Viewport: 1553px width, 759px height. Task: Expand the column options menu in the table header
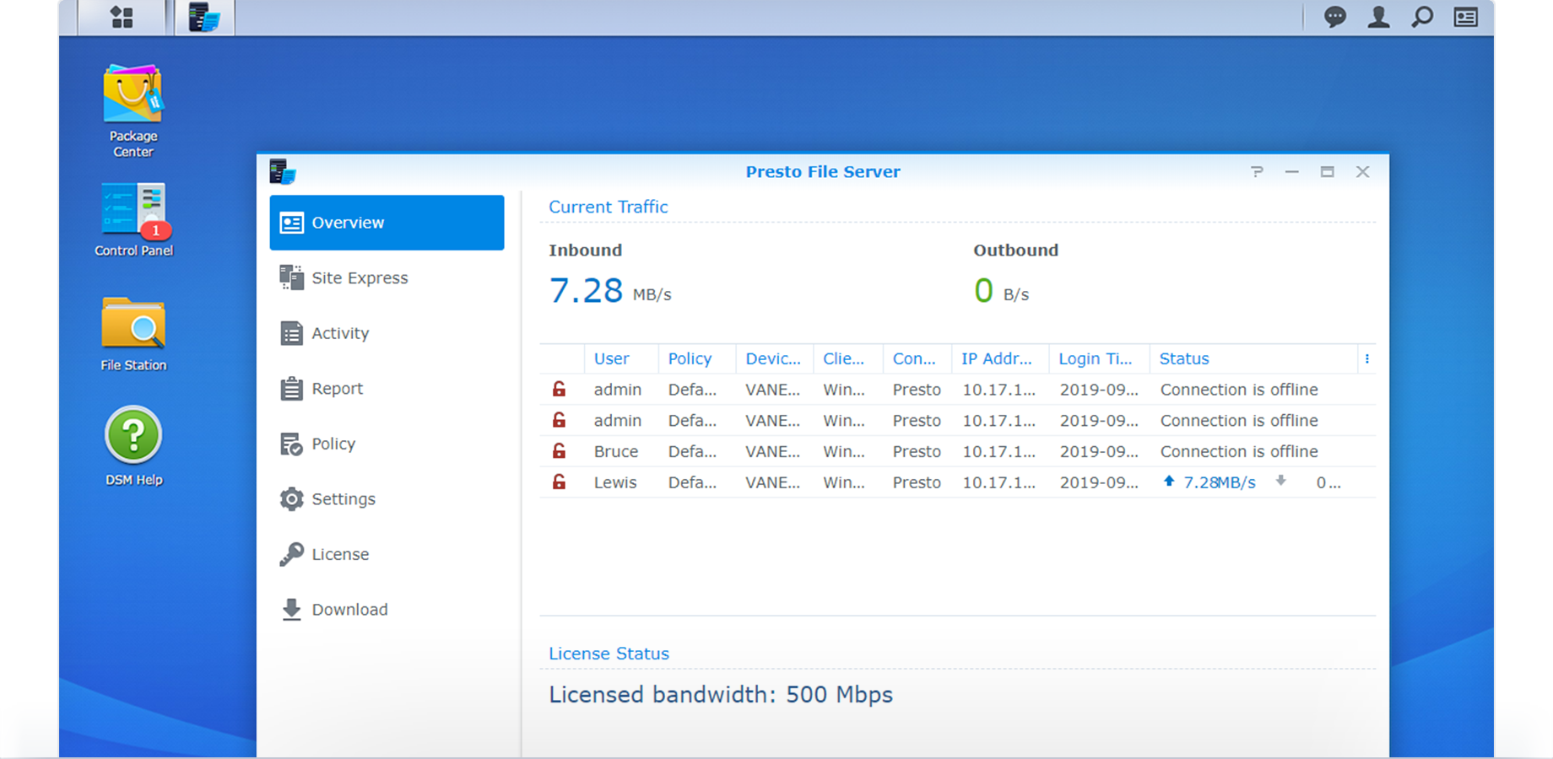coord(1367,358)
